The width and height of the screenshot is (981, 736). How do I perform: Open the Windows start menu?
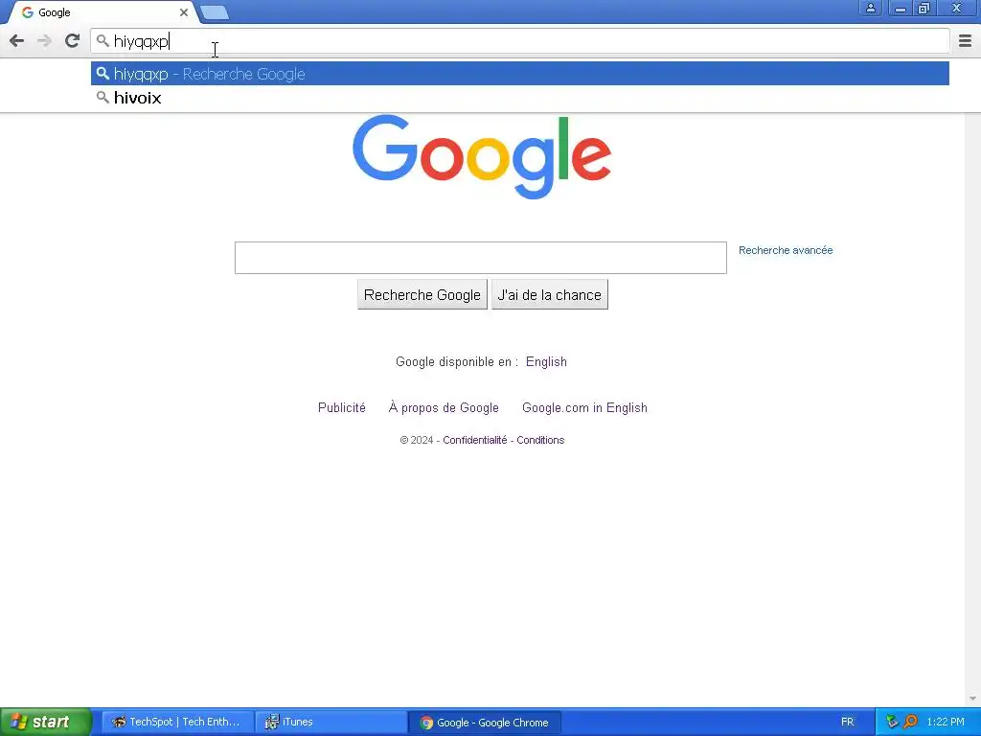coord(45,722)
